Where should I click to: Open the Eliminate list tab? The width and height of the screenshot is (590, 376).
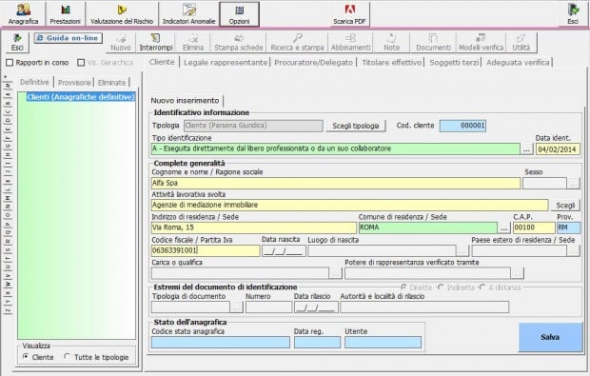coord(111,83)
